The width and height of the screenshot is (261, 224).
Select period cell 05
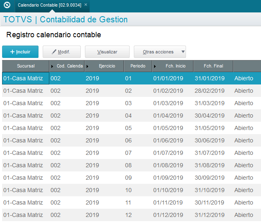coord(128,128)
